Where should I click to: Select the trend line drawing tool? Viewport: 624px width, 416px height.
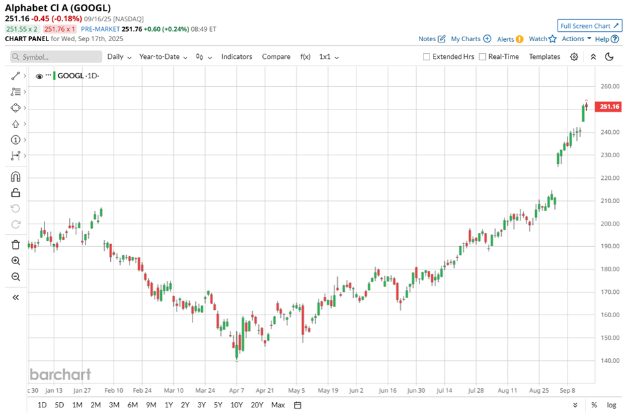tap(15, 76)
